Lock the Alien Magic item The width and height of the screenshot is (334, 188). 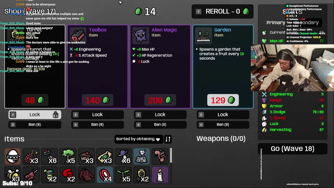(160, 115)
